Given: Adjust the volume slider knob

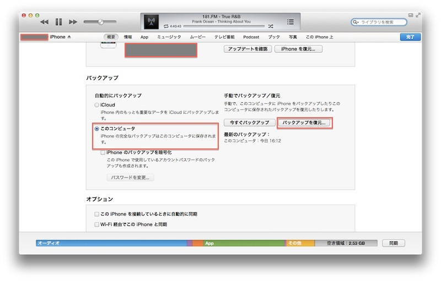Looking at the screenshot, I should point(101,22).
